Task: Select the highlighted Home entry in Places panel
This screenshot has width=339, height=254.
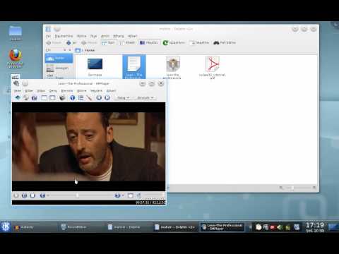Action: [59, 58]
